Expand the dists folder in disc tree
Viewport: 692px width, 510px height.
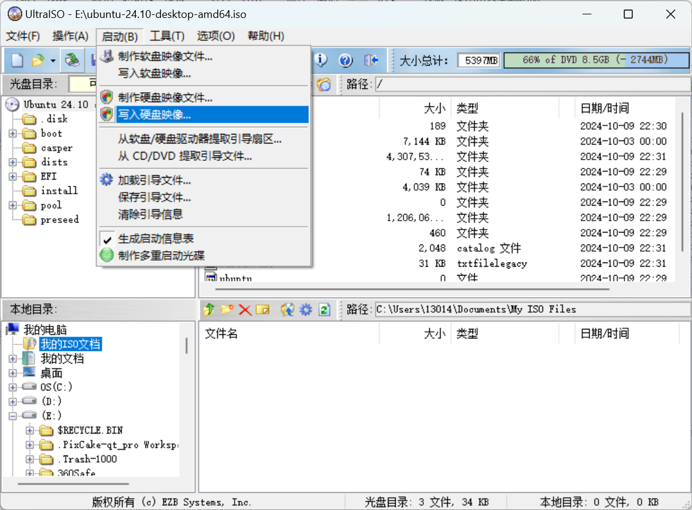tap(13, 162)
